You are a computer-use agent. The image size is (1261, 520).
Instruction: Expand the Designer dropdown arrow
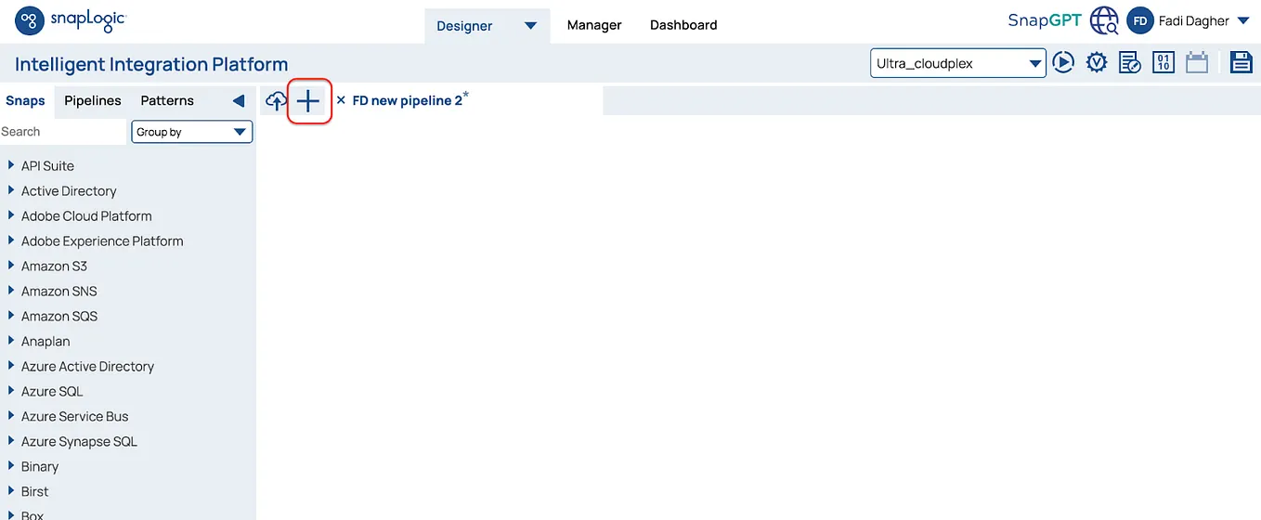click(531, 26)
